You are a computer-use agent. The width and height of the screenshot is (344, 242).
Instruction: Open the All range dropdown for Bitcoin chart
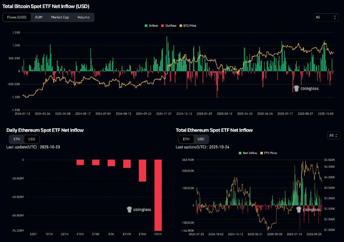[326, 17]
